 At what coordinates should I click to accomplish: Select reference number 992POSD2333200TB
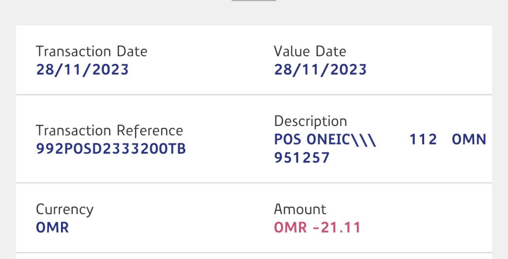click(111, 149)
